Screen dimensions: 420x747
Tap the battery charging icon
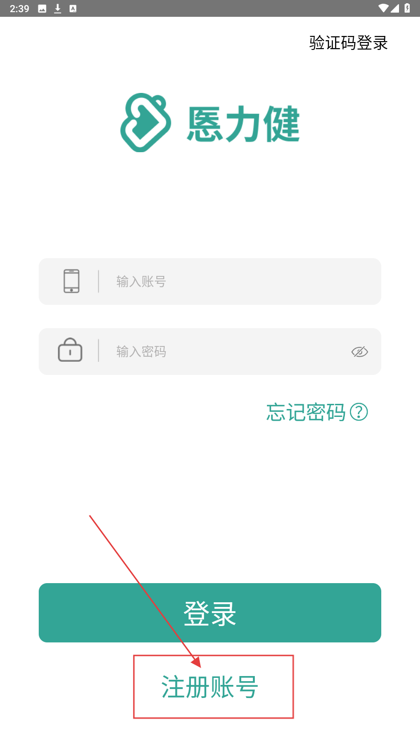407,8
